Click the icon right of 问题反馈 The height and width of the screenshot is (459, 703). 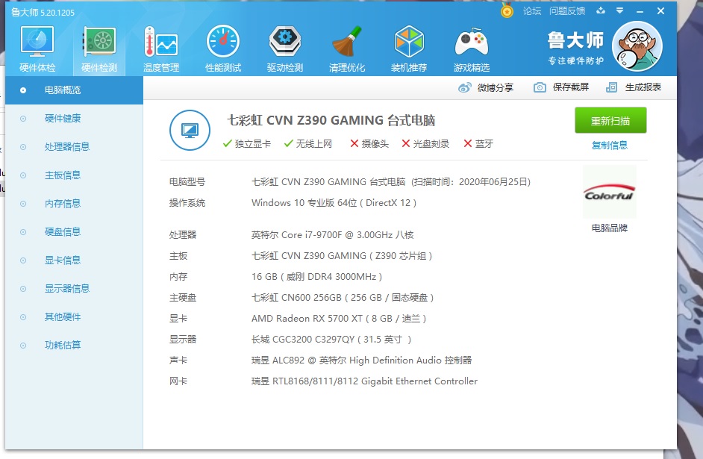tap(601, 10)
